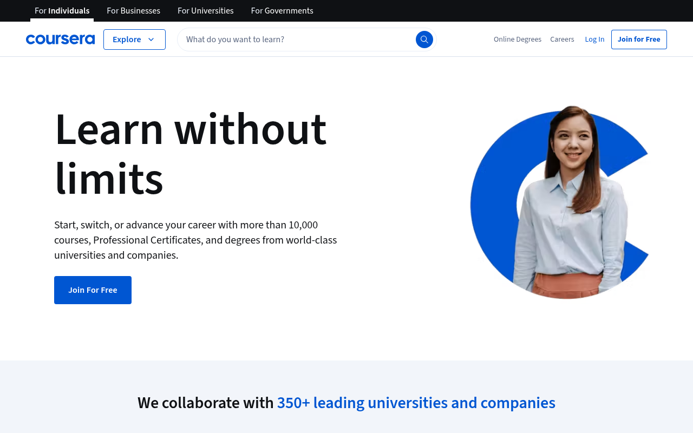The image size is (693, 433).
Task: Open the Coursera logo homepage link
Action: [x=60, y=40]
